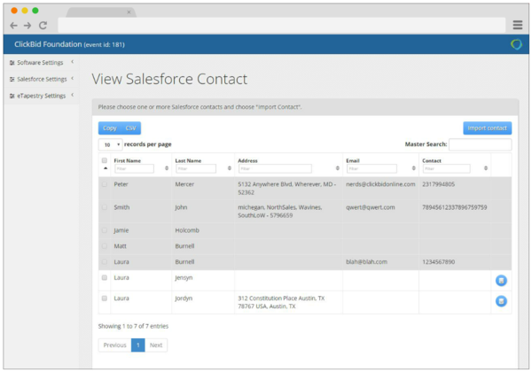The width and height of the screenshot is (532, 372).
Task: Open the browser hamburger menu
Action: (517, 25)
